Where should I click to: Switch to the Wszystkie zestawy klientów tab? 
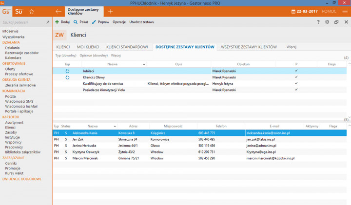pos(249,47)
